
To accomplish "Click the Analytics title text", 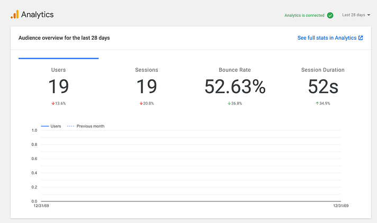I will click(37, 15).
